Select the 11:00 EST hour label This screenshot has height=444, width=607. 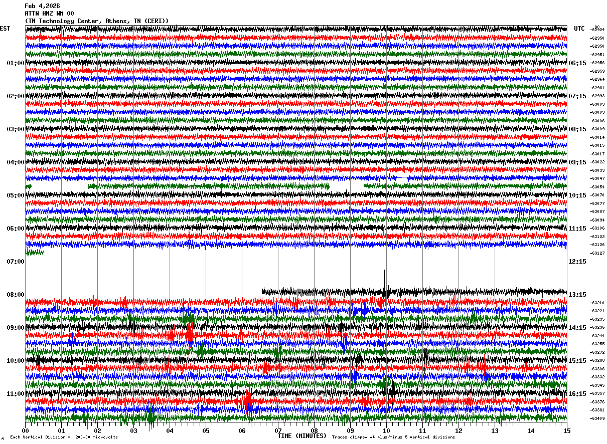point(16,394)
